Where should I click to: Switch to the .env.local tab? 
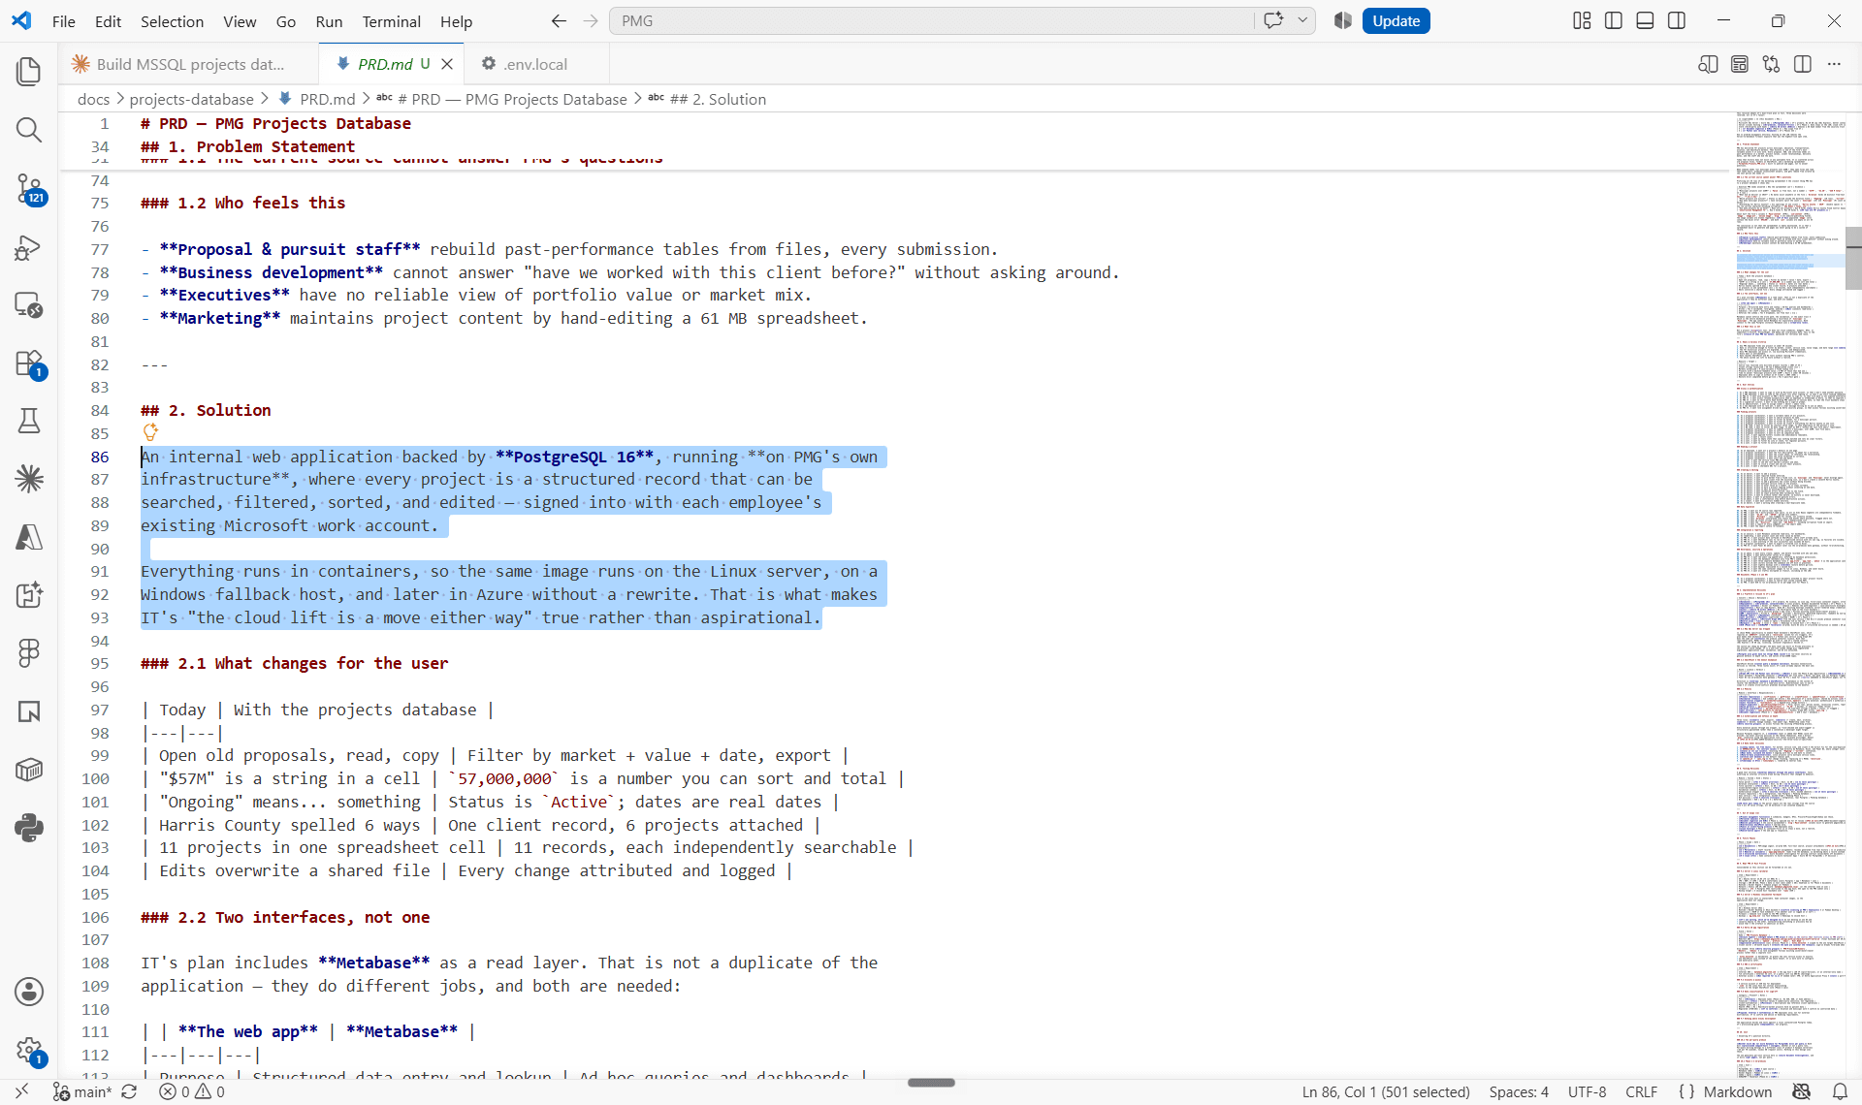[x=536, y=64]
